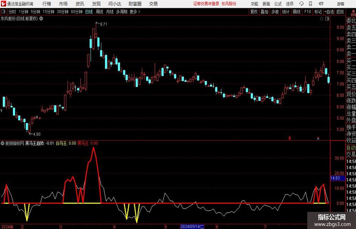
Task: Open the 公式 formula menu
Action: 278,4
